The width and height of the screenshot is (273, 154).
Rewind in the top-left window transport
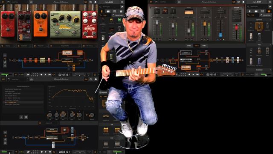click(x=49, y=74)
